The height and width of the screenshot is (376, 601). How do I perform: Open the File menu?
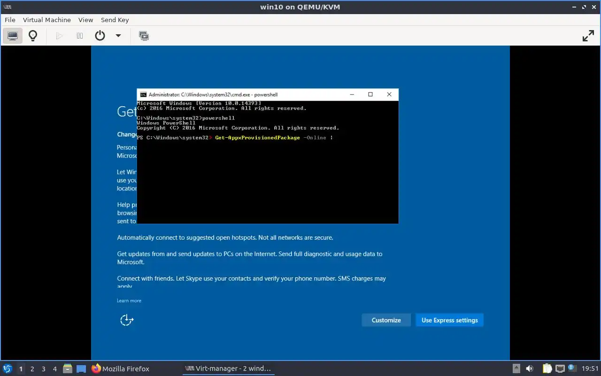click(x=10, y=20)
